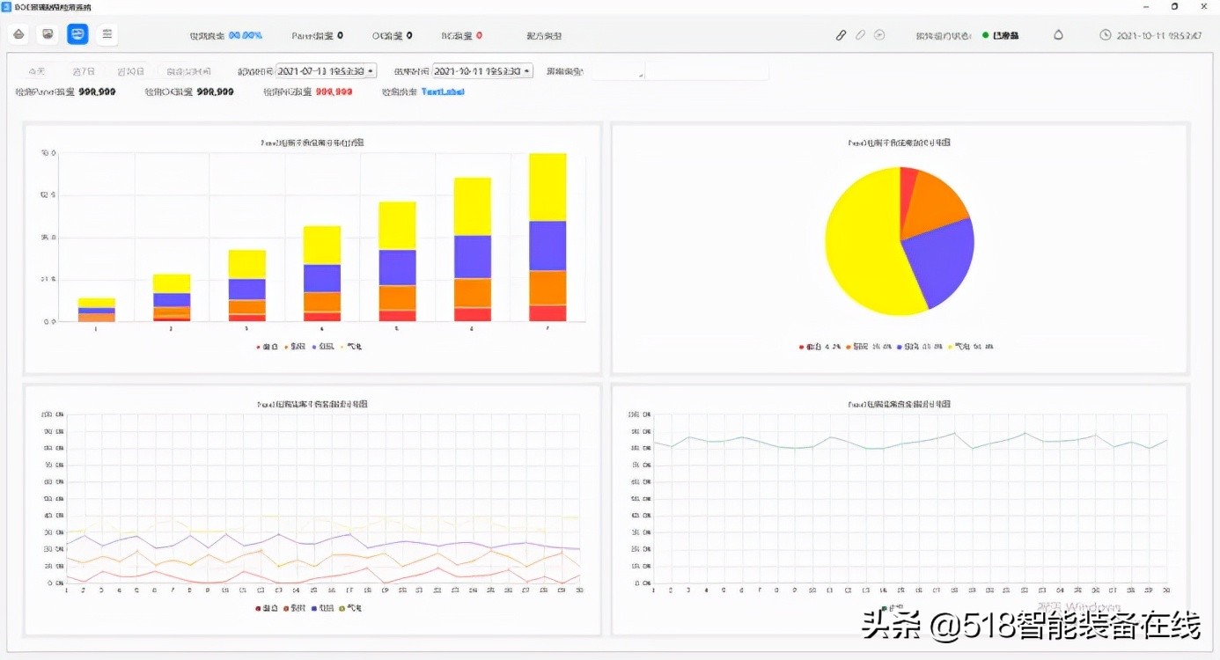The image size is (1220, 660).
Task: Click the bar chart title text
Action: (x=312, y=143)
